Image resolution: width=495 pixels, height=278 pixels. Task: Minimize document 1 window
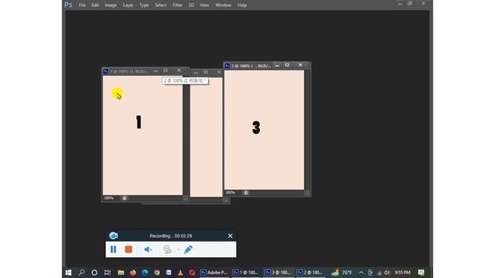[x=155, y=71]
